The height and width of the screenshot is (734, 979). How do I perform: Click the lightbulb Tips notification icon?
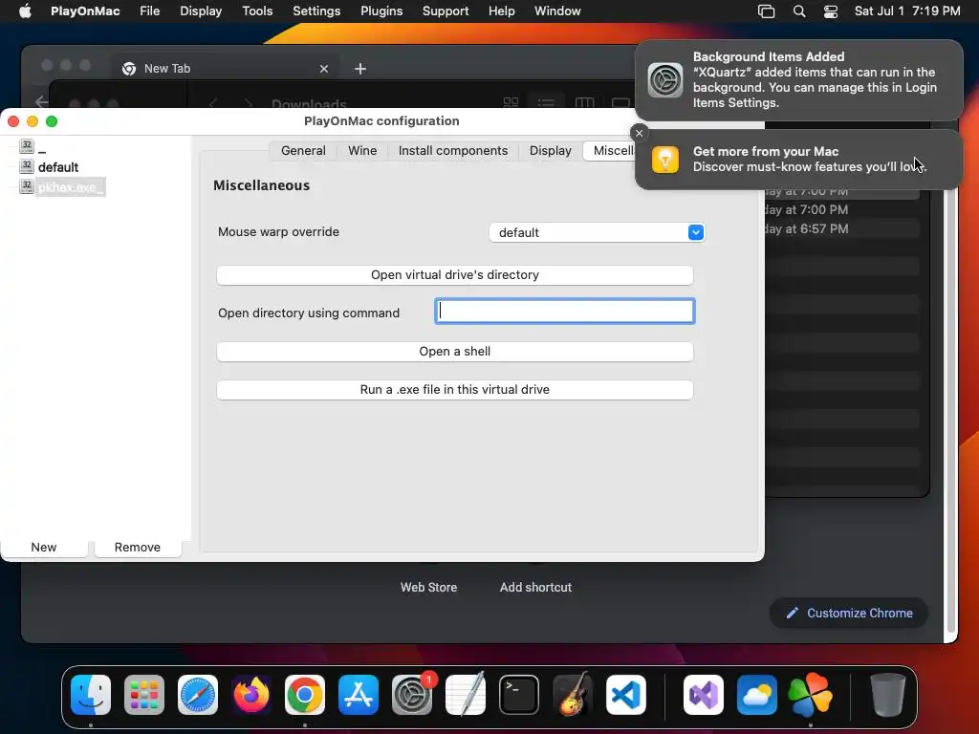pyautogui.click(x=665, y=160)
